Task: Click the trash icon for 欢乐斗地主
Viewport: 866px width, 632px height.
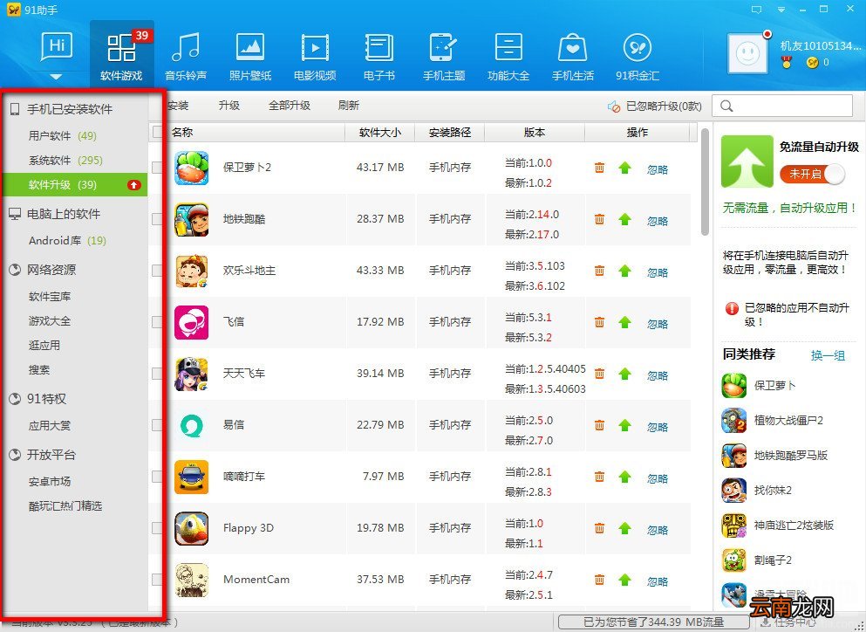Action: click(x=599, y=271)
